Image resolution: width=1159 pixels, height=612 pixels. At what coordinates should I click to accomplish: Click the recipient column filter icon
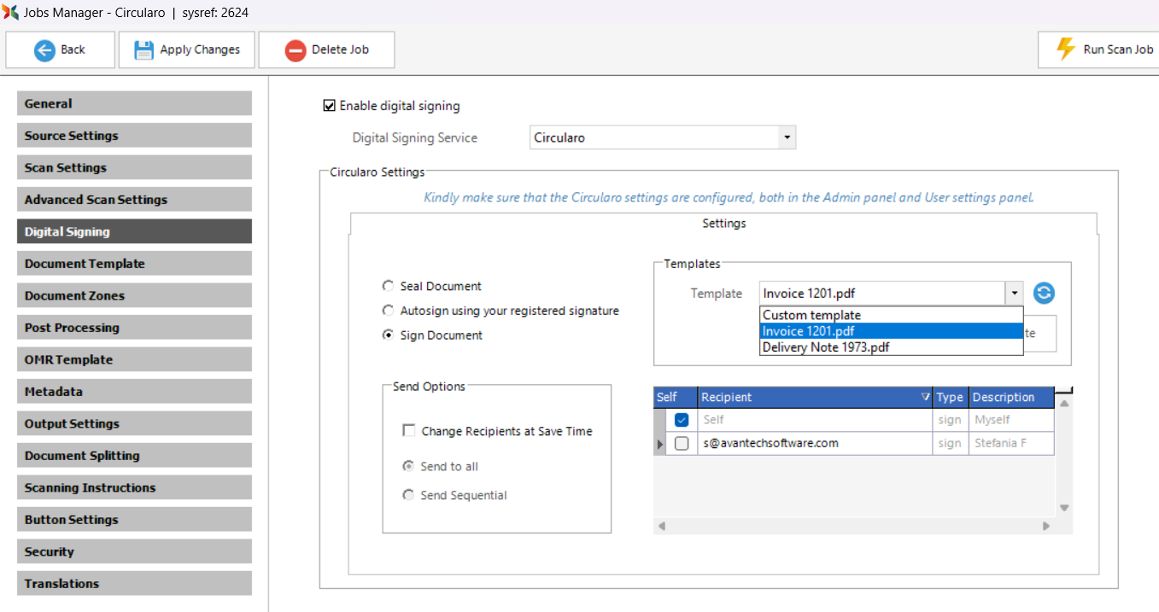pyautogui.click(x=925, y=398)
